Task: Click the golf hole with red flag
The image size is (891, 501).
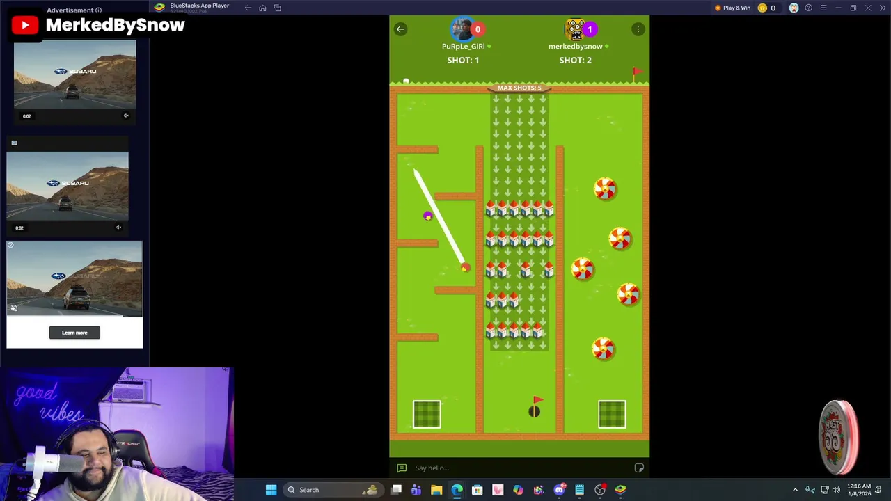Action: pyautogui.click(x=534, y=411)
